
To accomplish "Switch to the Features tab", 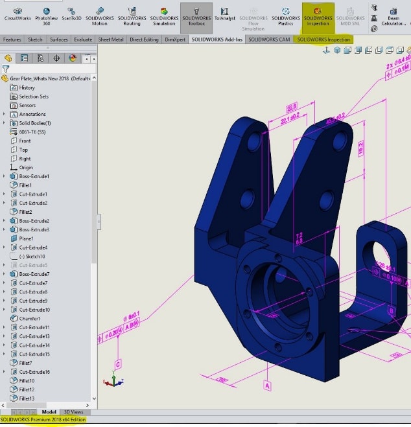I will [12, 40].
